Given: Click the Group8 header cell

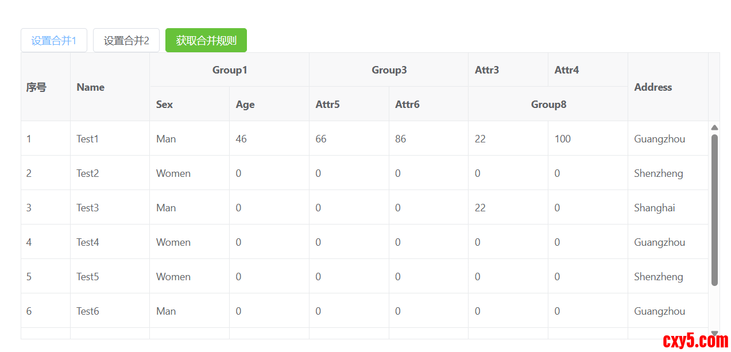Looking at the screenshot, I should 548,105.
